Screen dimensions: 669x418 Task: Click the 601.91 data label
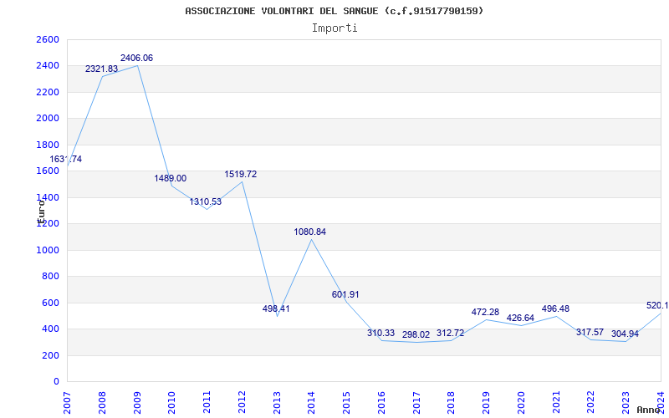345,295
